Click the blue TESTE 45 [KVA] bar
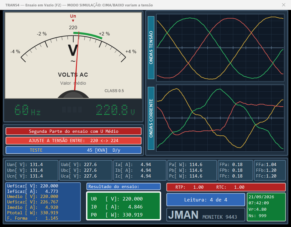 (73, 150)
